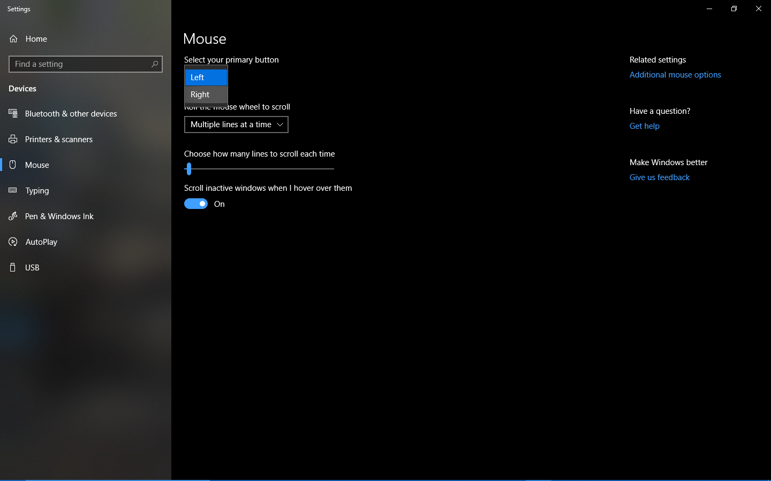Click the Mouse icon in sidebar
This screenshot has width=771, height=481.
click(x=13, y=165)
